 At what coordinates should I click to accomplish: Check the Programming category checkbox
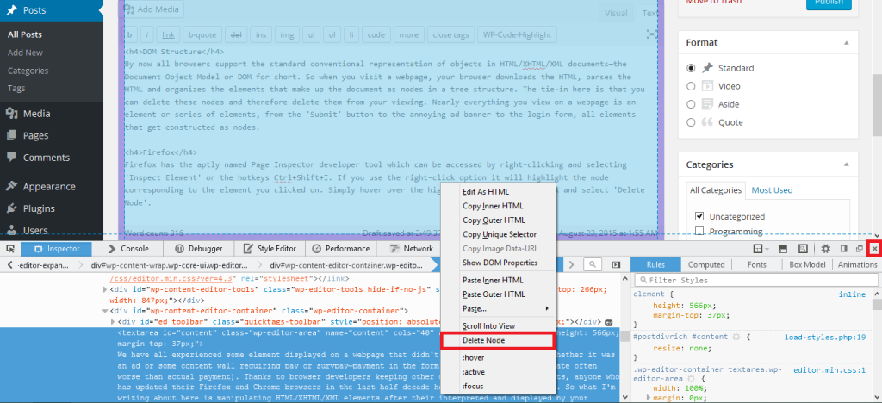click(699, 231)
